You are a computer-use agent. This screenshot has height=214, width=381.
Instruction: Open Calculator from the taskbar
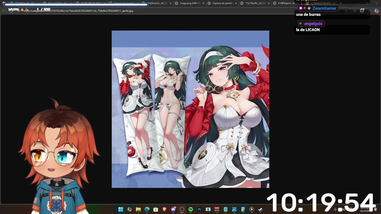coord(243,209)
